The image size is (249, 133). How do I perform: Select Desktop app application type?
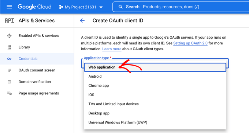click(x=155, y=113)
